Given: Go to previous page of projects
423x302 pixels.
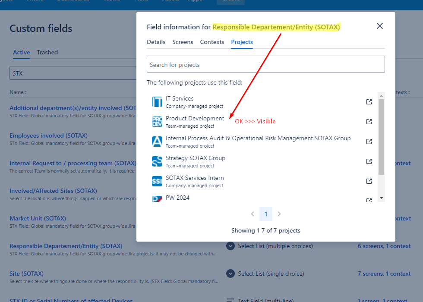Looking at the screenshot, I should (x=253, y=214).
